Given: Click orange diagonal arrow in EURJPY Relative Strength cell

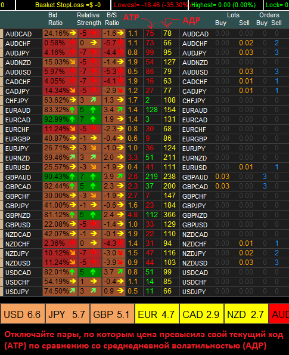Looking at the screenshot, I should 93,148.
